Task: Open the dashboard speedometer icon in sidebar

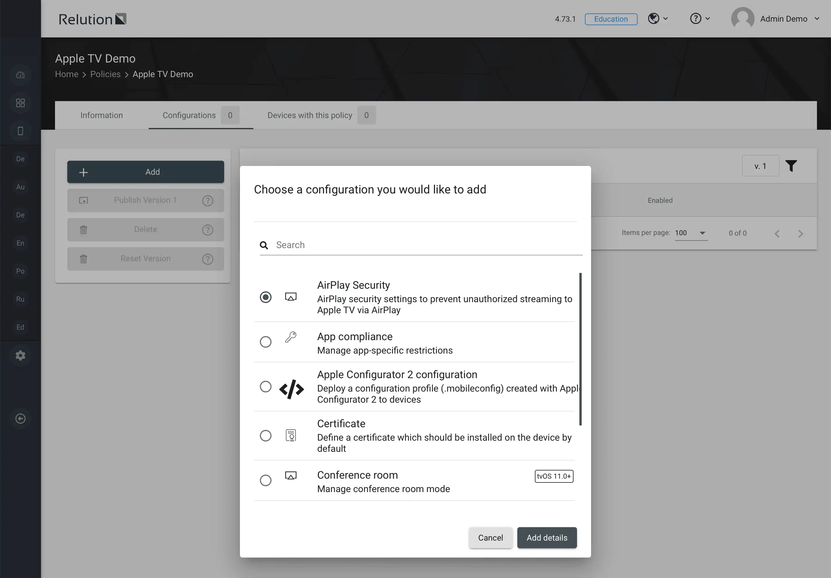Action: pos(21,75)
